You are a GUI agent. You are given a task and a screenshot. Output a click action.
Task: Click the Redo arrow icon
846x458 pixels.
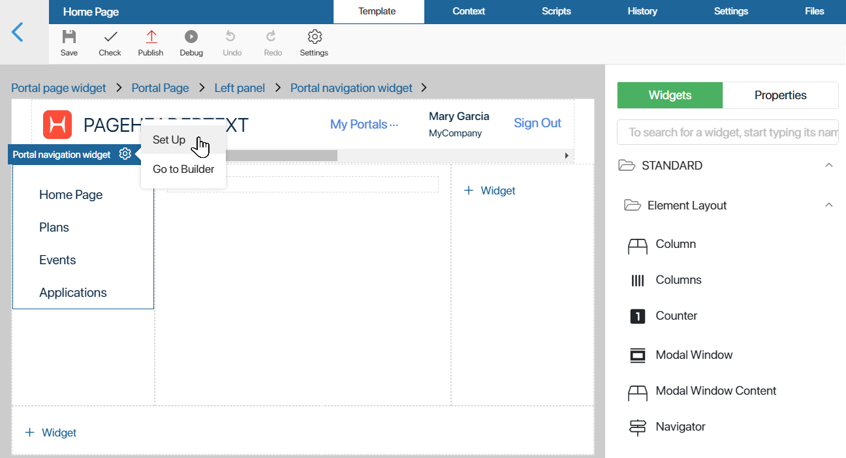click(272, 37)
